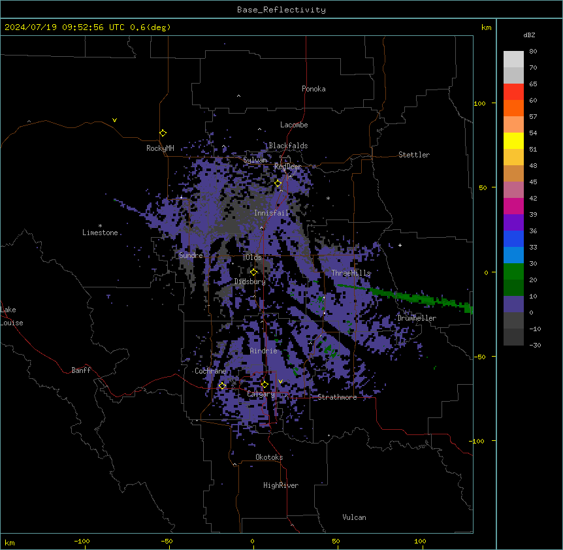Click the yellow swatch between 54 and 51 dBZ

coord(513,140)
